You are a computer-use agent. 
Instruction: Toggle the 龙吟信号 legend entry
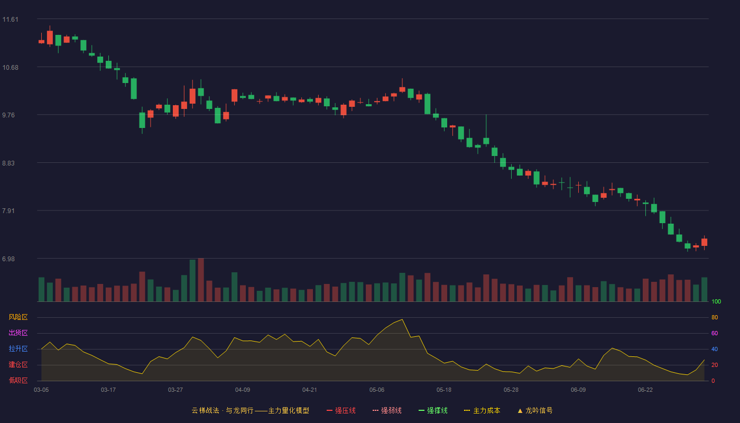535,410
